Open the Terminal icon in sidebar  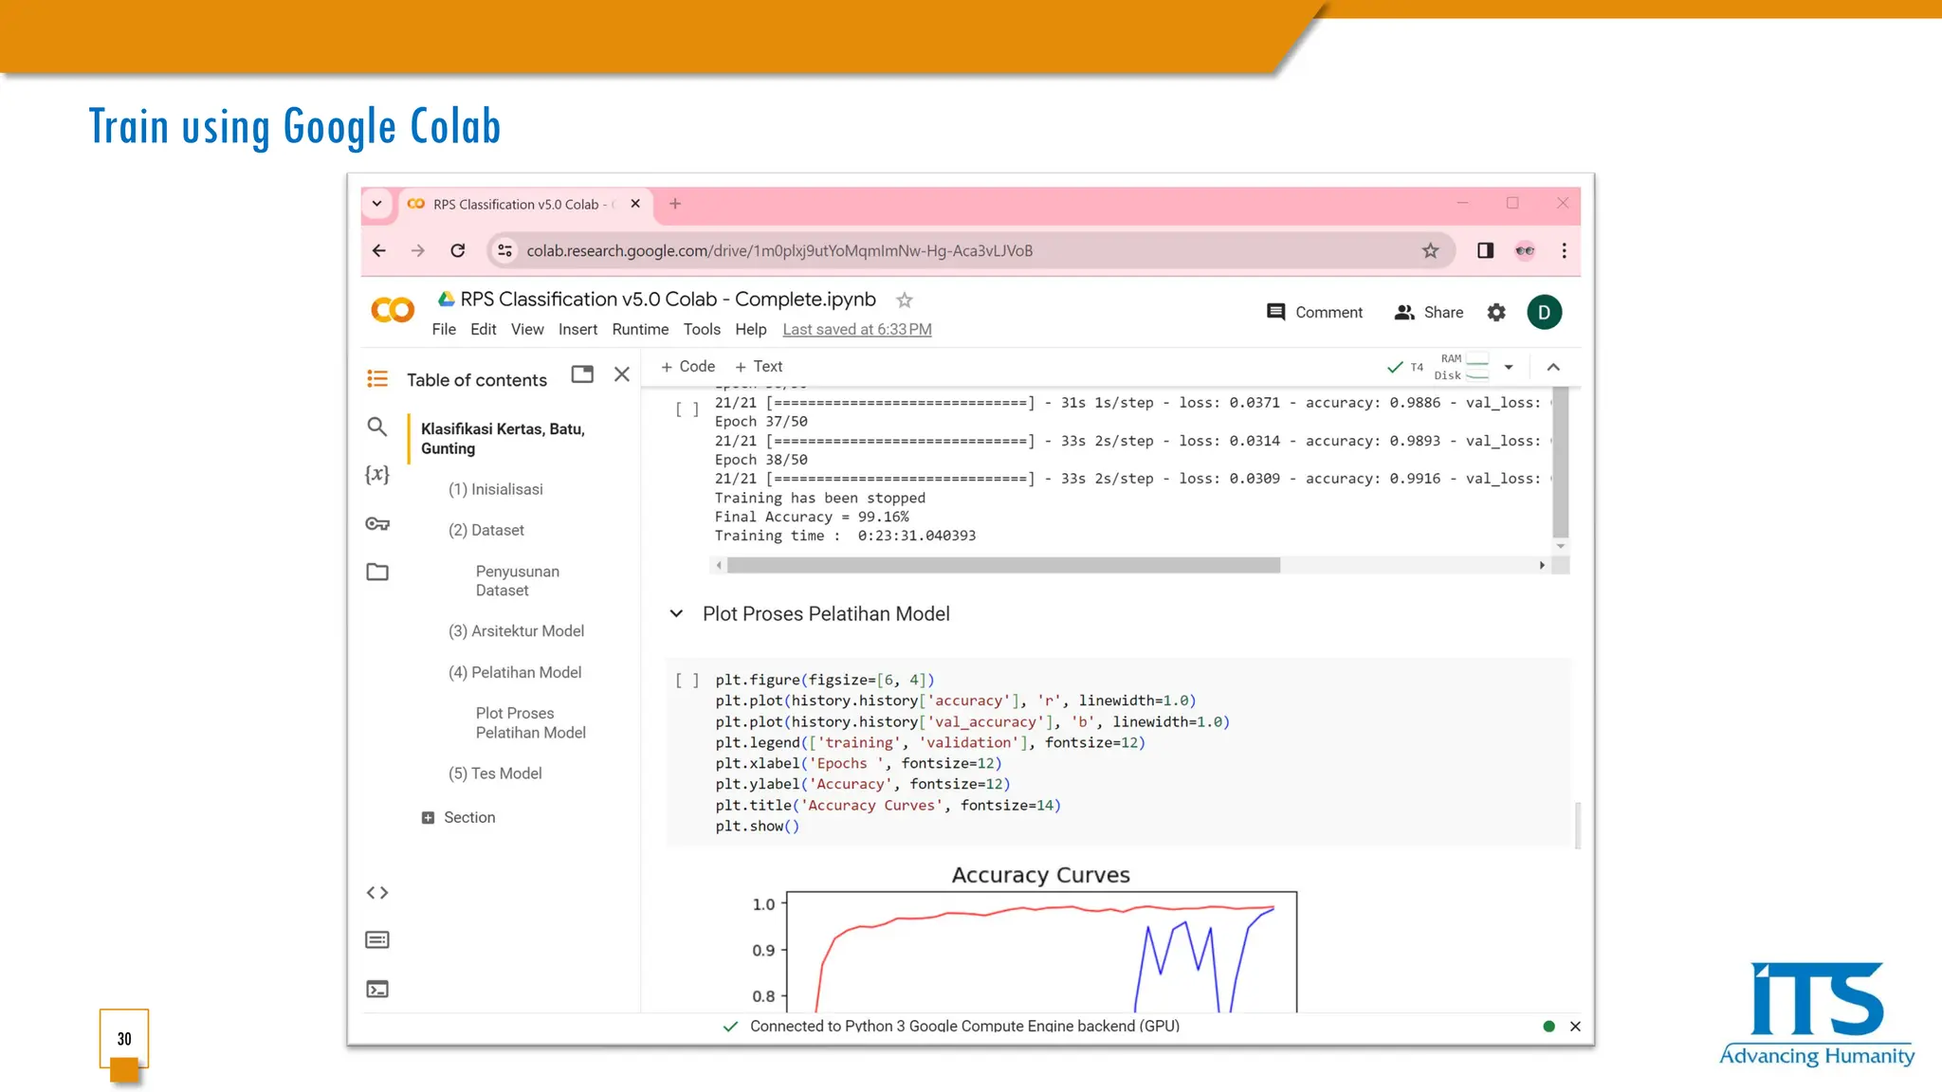point(377,989)
